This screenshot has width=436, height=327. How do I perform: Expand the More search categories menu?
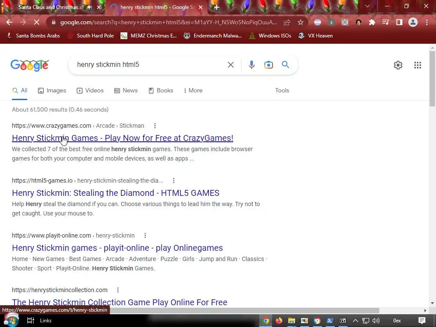pyautogui.click(x=193, y=91)
